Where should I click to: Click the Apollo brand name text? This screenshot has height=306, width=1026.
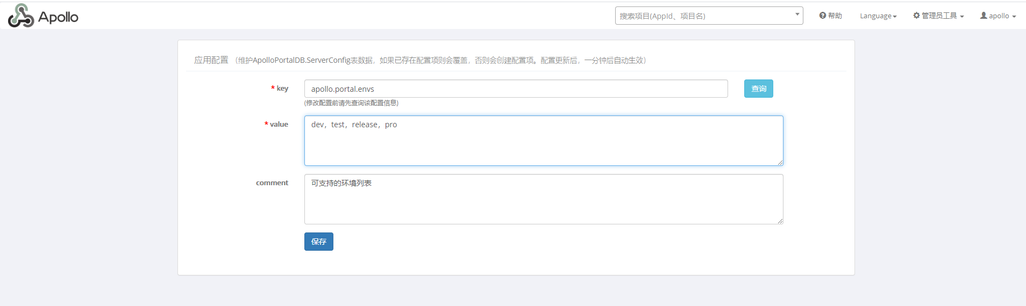pyautogui.click(x=58, y=17)
